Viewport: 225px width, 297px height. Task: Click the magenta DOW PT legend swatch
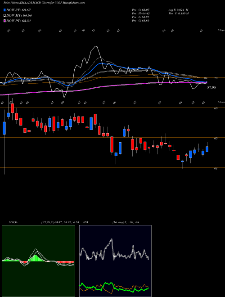(x=4, y=21)
